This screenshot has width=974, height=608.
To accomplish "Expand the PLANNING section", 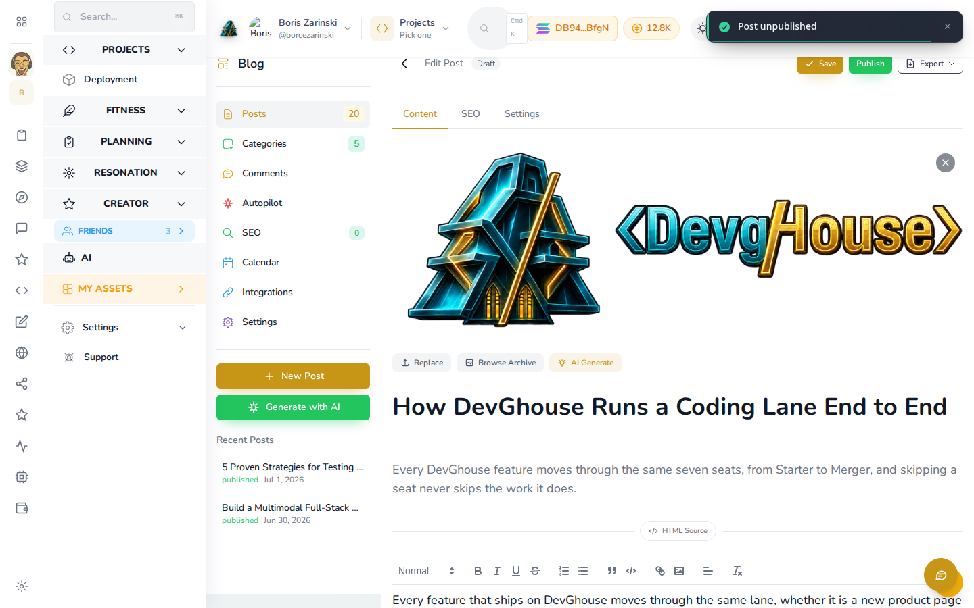I will click(x=124, y=141).
